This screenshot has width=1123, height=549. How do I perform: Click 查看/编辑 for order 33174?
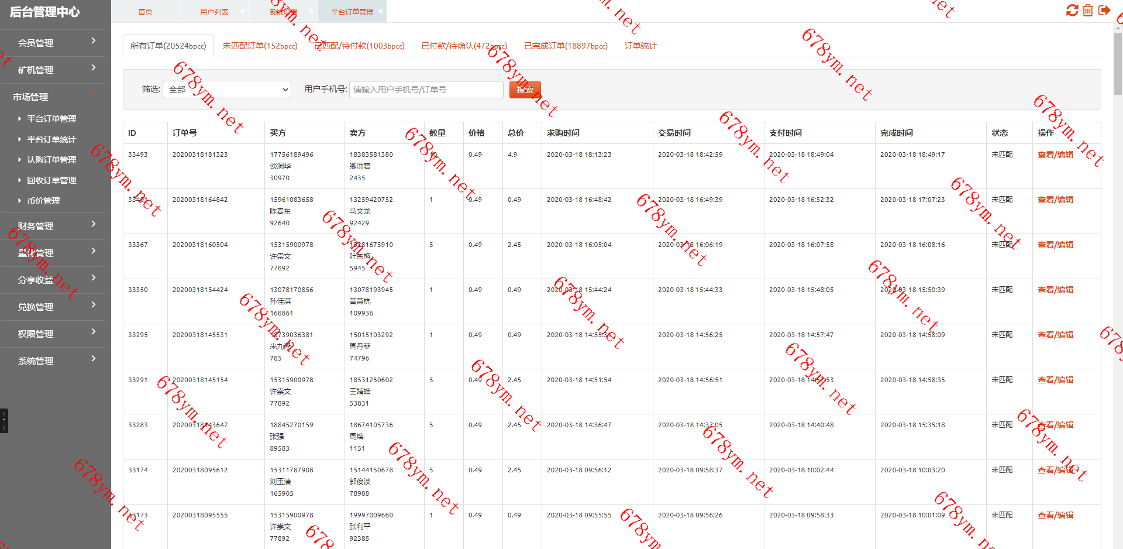1056,470
